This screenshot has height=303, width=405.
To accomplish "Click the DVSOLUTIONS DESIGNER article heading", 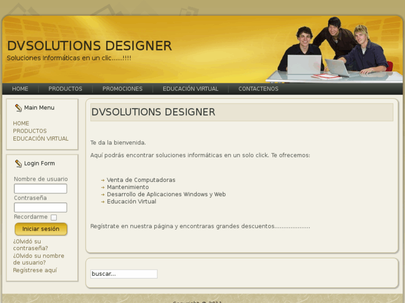I will coord(153,112).
